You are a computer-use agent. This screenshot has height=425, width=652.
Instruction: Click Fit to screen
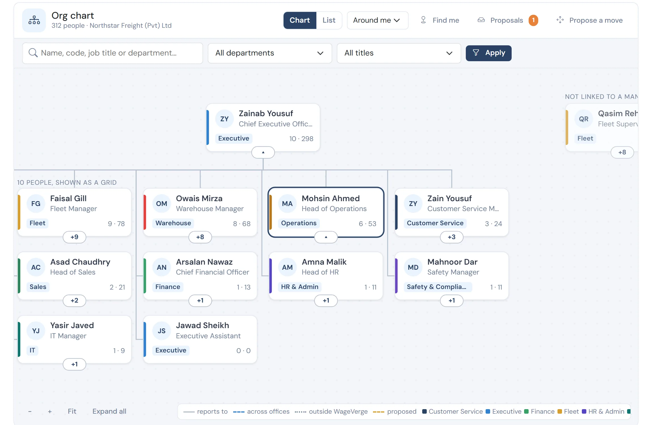tap(72, 411)
